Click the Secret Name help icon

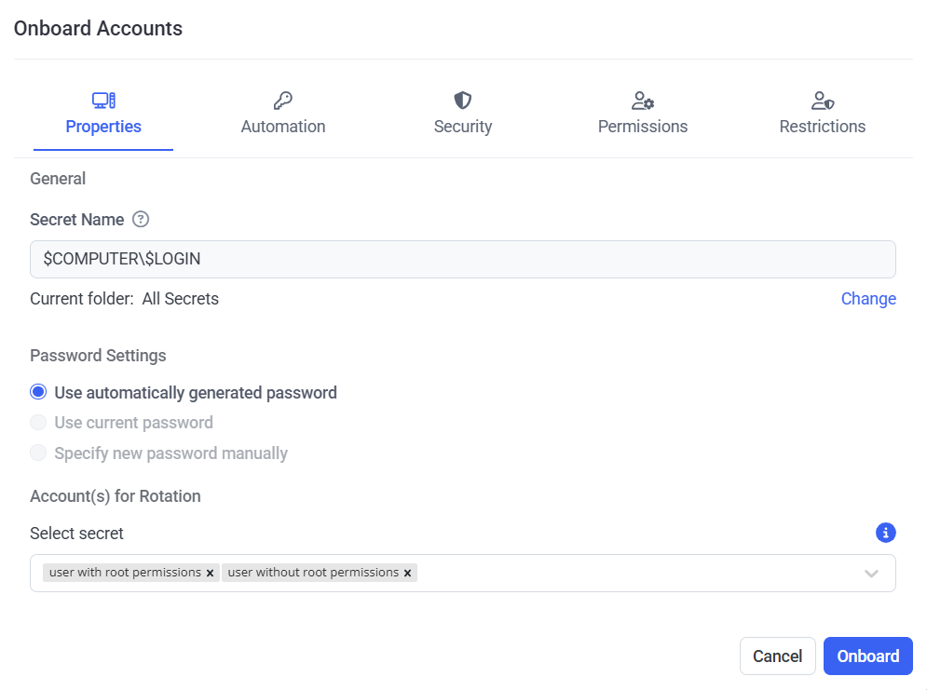[141, 220]
